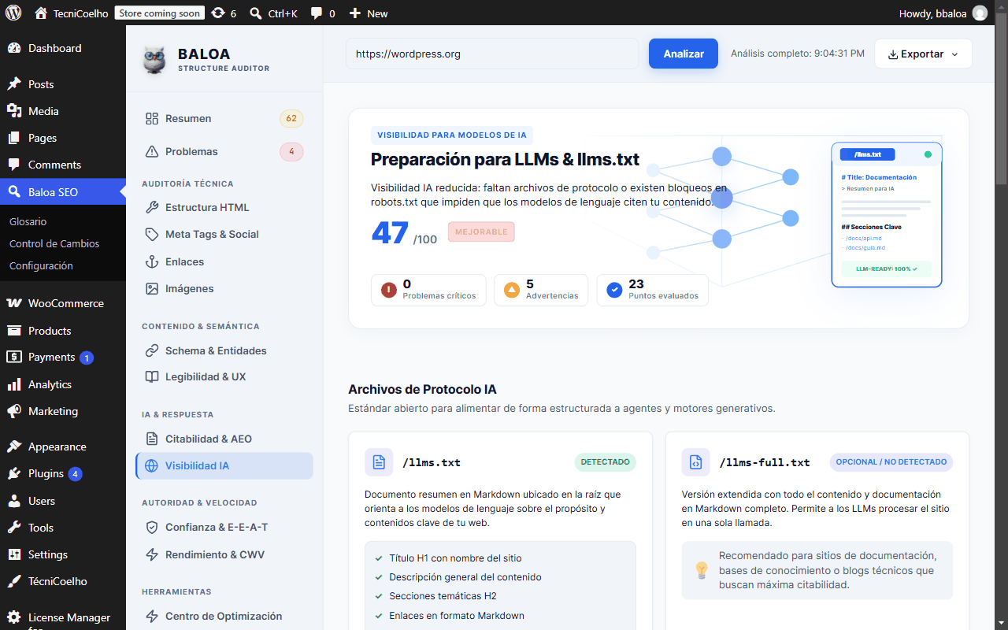Click the red critical problems icon
This screenshot has width=1008, height=630.
tap(389, 290)
